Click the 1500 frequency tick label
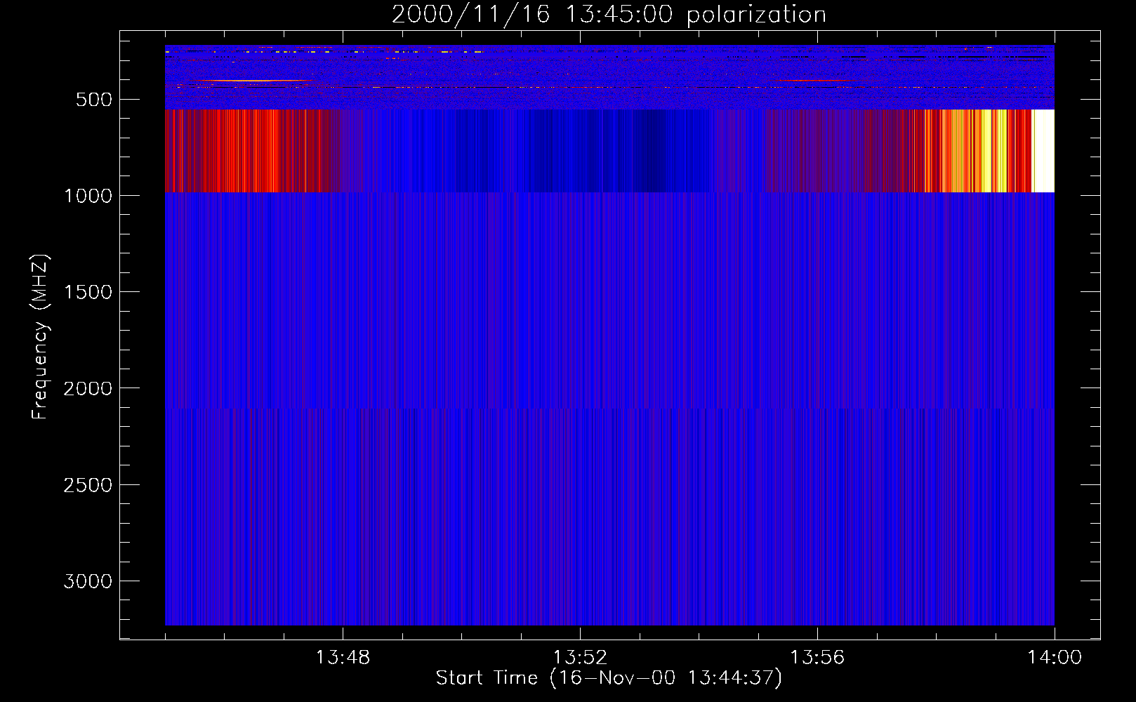Viewport: 1136px width, 702px height. click(88, 292)
